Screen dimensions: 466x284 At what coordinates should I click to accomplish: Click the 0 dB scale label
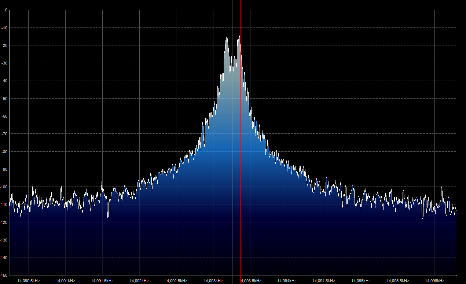point(6,10)
